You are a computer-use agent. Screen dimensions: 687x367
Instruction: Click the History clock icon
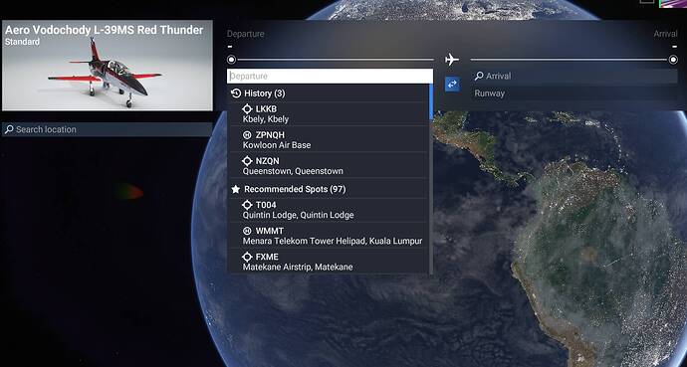tap(236, 93)
